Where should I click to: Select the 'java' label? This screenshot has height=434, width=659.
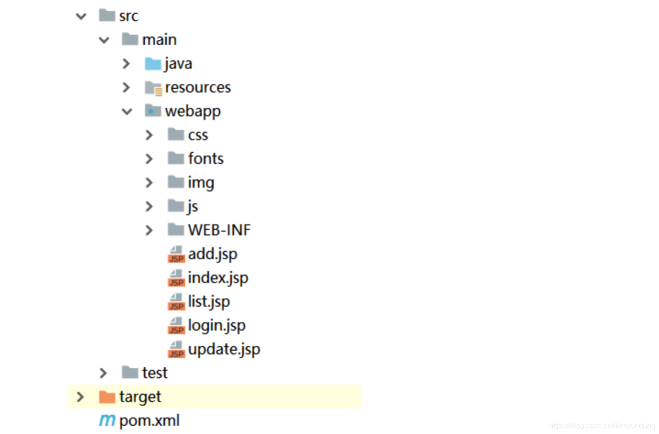point(178,64)
